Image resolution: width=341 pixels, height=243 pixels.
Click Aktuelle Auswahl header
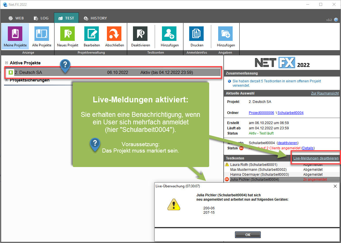point(240,93)
